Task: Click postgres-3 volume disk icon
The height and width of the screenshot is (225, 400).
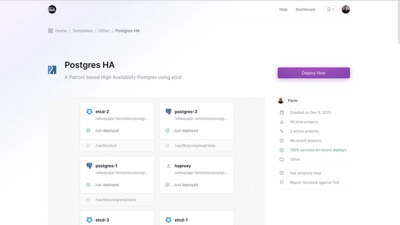Action: 167,145
